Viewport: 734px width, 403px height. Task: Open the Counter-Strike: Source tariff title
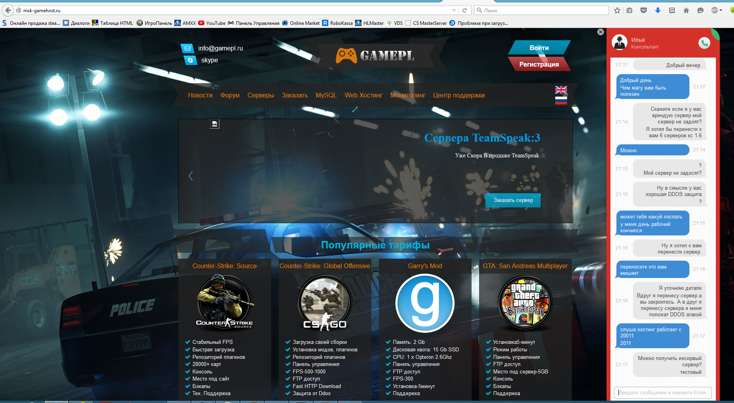click(x=225, y=266)
